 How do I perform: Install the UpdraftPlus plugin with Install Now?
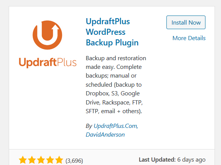tap(186, 22)
